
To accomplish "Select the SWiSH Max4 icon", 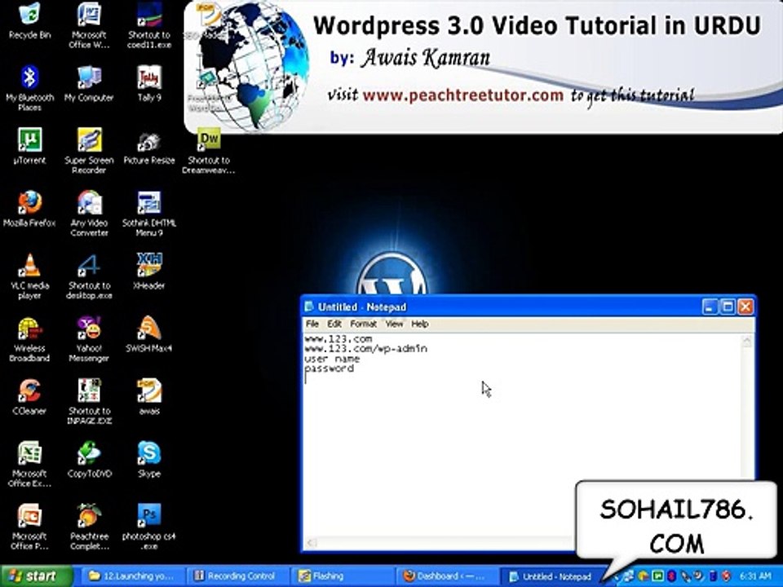I will coord(148,333).
